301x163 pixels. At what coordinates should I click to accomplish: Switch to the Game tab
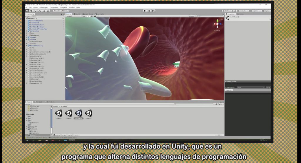pos(77,14)
